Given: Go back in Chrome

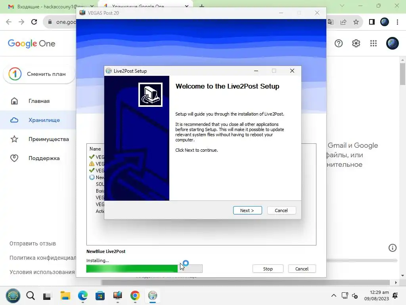Looking at the screenshot, I should (9, 22).
